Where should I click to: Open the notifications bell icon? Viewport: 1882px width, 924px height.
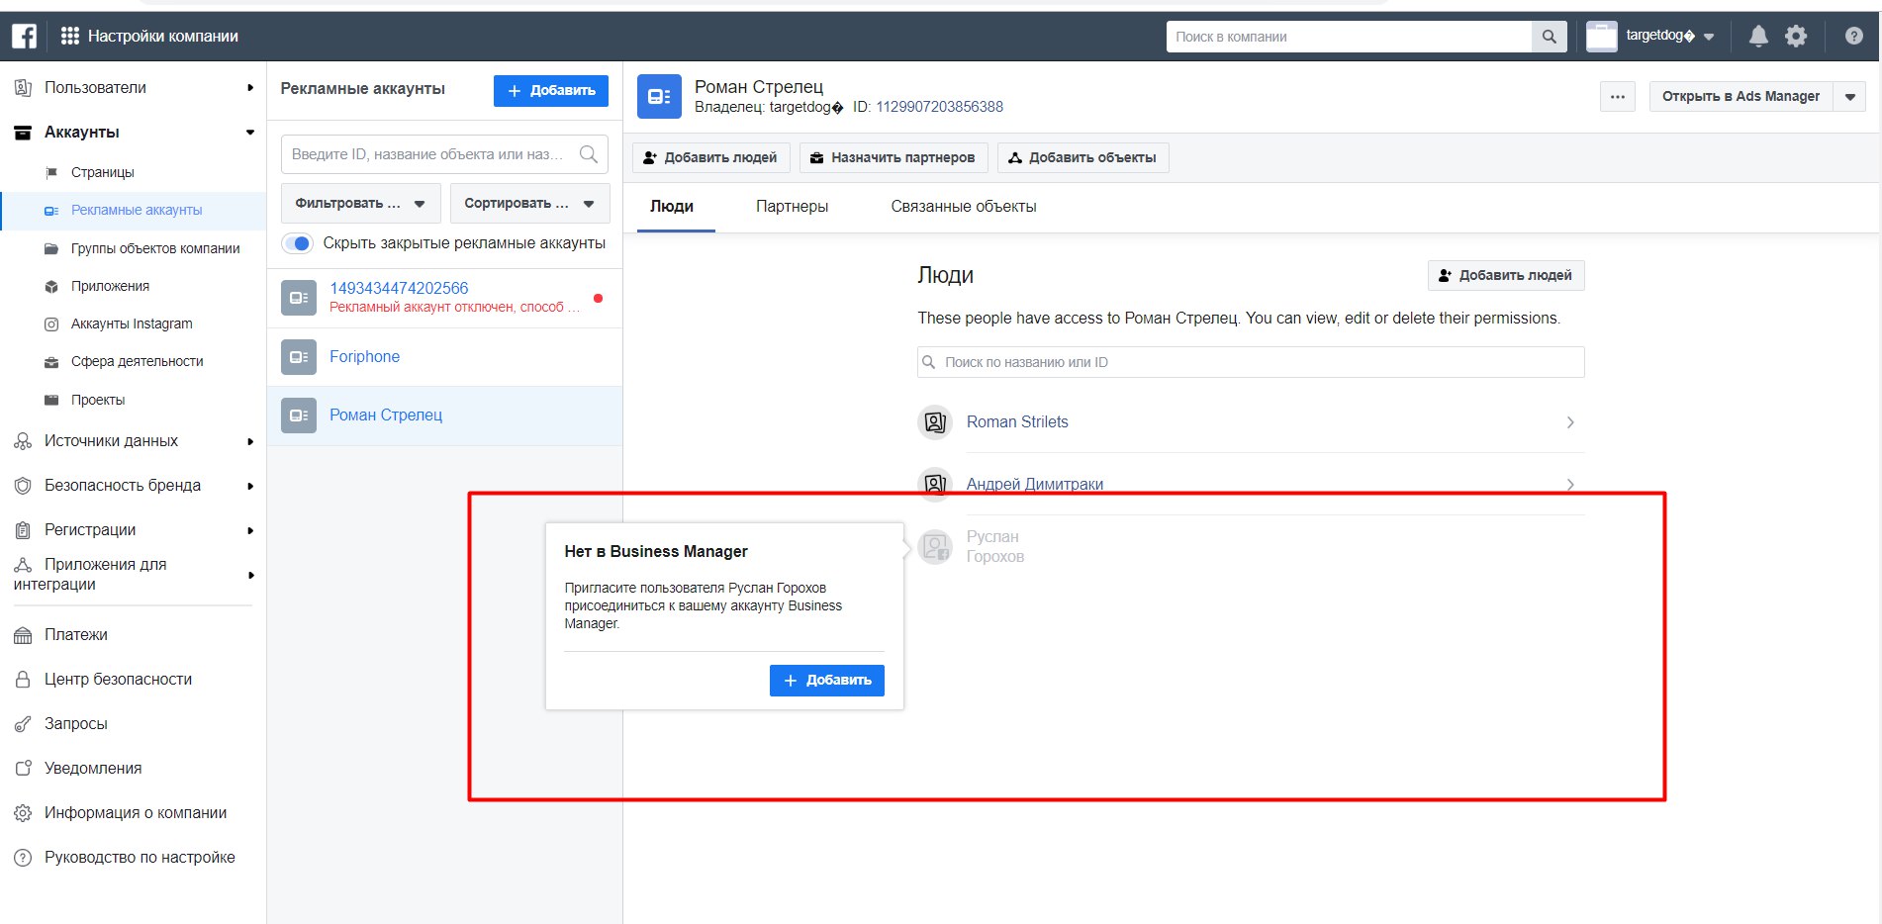(1758, 37)
